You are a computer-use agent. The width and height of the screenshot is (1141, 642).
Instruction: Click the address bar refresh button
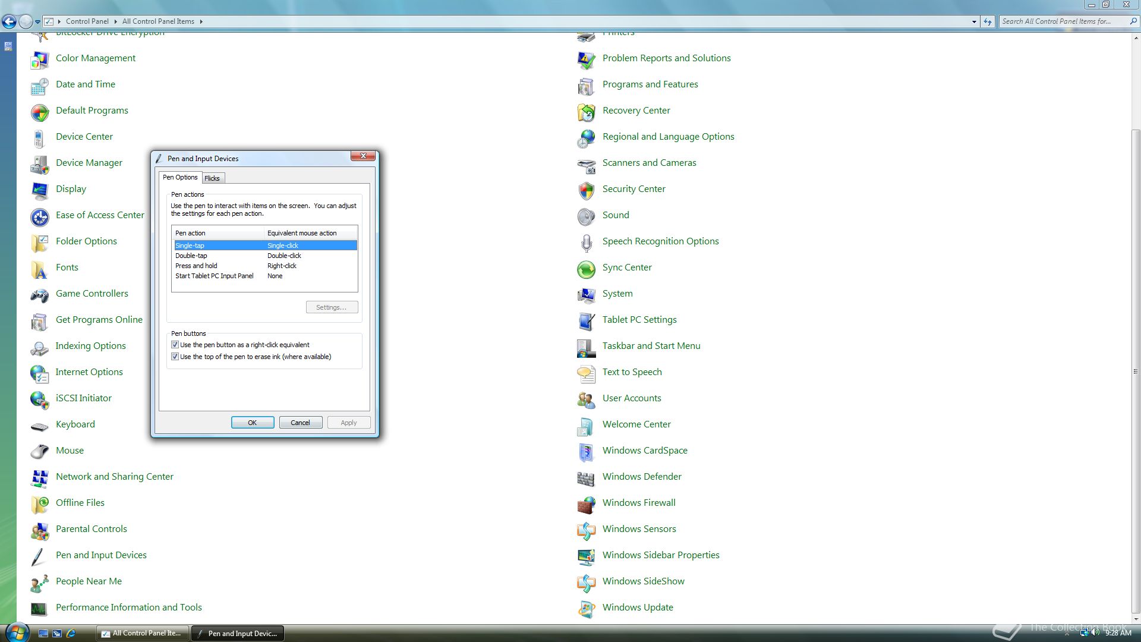click(988, 21)
